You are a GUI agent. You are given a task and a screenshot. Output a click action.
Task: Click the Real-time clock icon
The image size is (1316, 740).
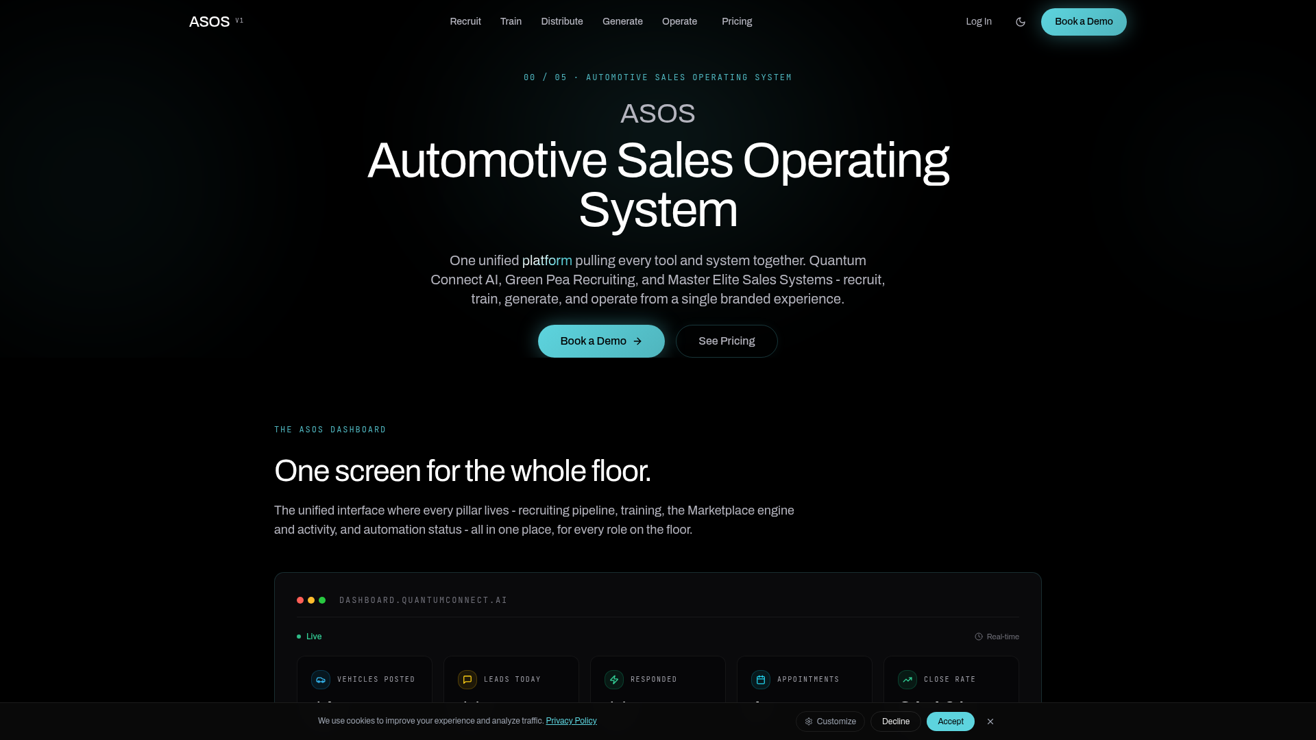click(x=979, y=637)
